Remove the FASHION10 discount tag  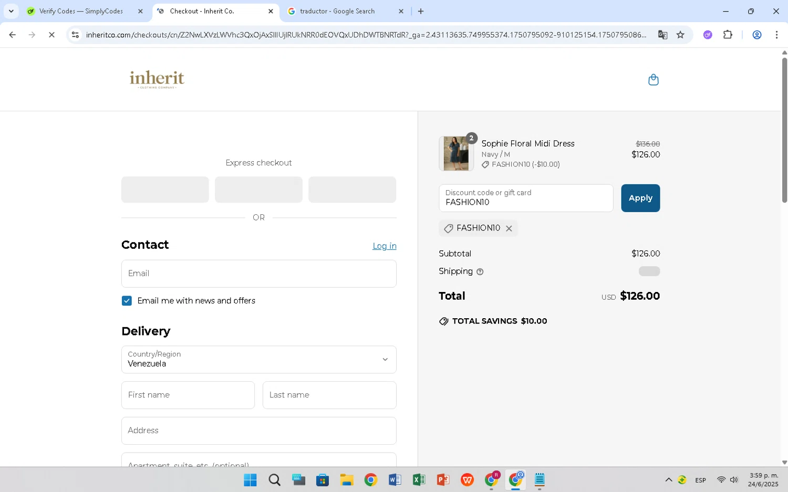click(x=509, y=228)
